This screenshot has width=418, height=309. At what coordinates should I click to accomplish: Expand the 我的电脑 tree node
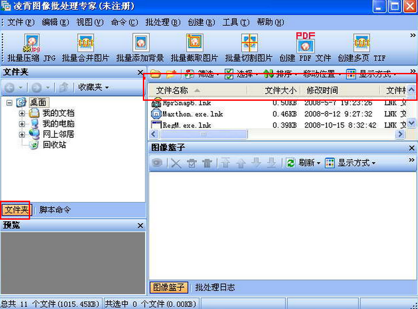tap(22, 124)
